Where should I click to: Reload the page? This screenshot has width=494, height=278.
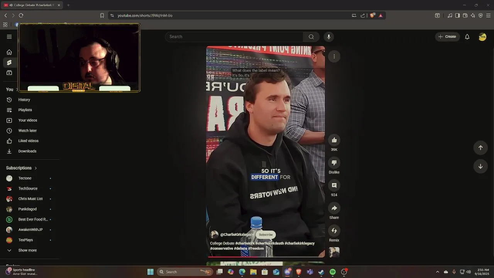(21, 15)
